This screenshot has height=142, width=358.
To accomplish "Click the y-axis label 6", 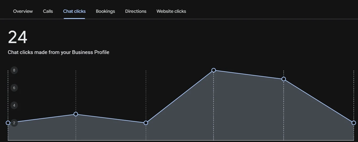I will [x=14, y=88].
